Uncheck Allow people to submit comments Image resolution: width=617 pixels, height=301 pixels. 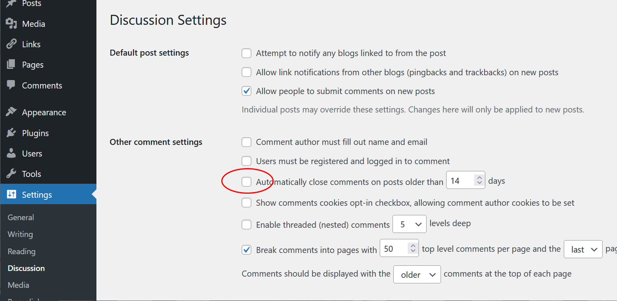(246, 91)
